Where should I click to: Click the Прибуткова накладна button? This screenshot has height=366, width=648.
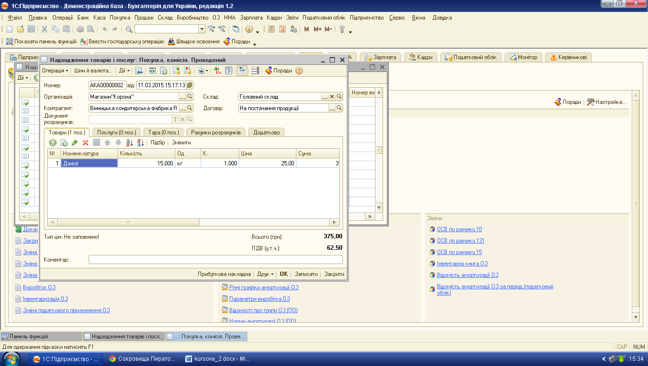point(224,274)
